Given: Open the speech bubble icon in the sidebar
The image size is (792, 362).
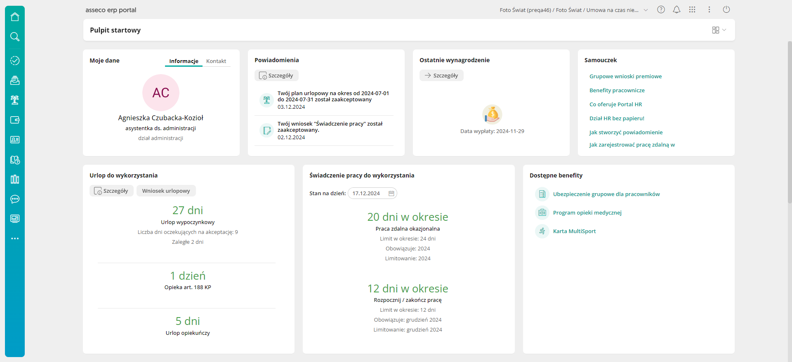Looking at the screenshot, I should [x=15, y=199].
